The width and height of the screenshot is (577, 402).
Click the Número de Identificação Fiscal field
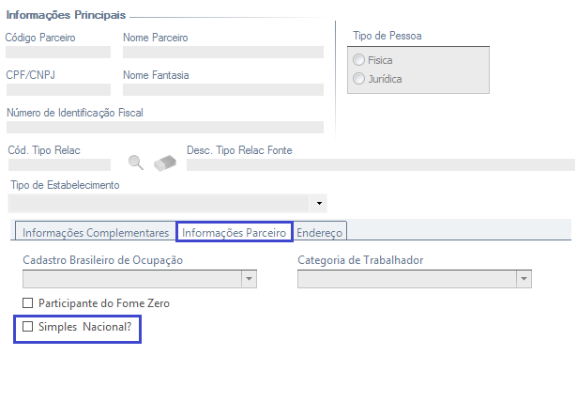point(164,127)
